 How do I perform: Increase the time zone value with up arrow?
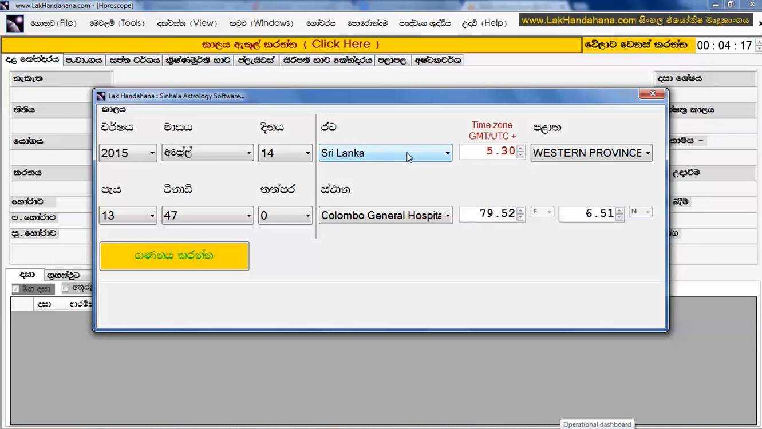tap(520, 149)
